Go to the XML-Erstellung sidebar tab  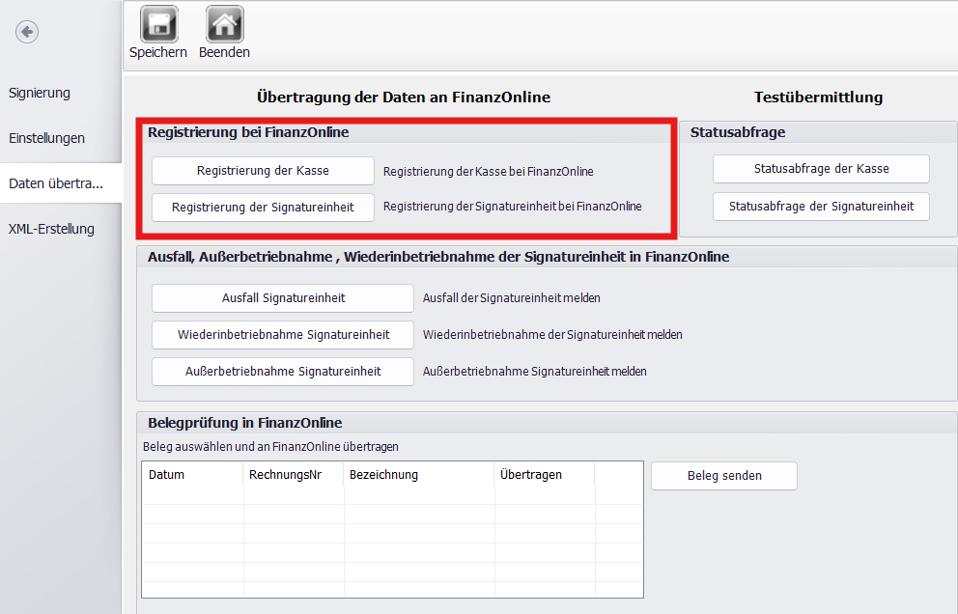(51, 229)
